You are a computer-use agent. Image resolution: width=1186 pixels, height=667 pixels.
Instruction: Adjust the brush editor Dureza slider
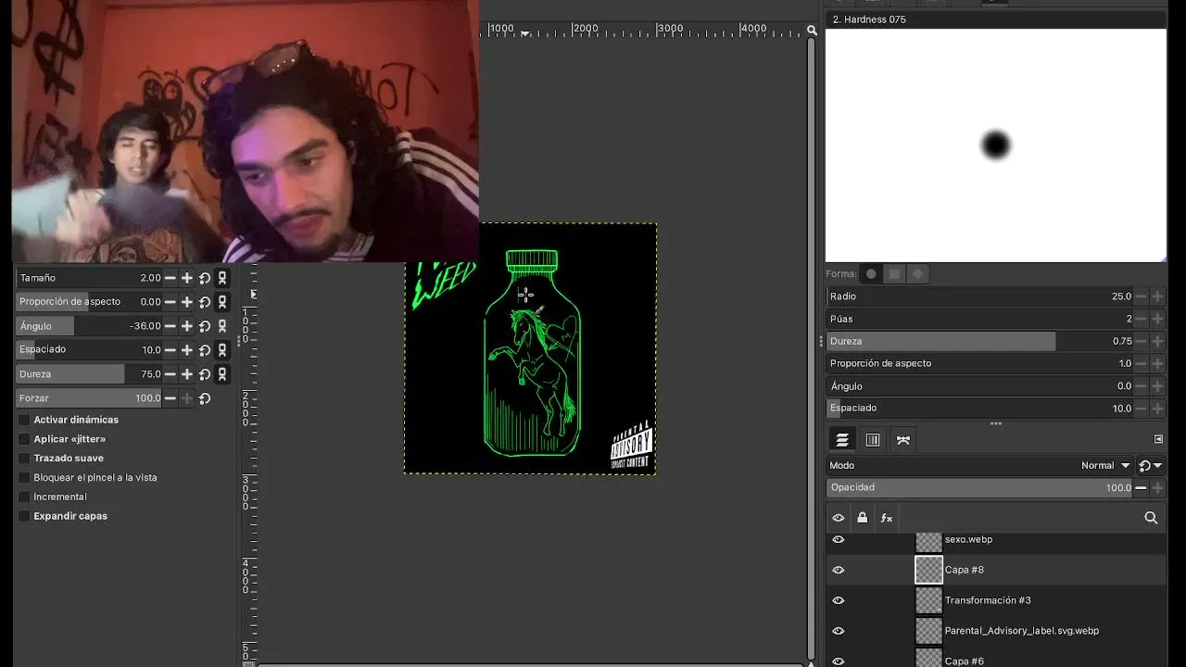pos(980,341)
